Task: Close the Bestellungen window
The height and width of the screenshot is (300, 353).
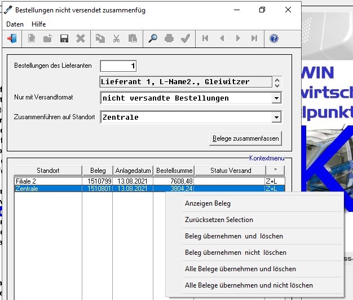Action: (x=288, y=10)
